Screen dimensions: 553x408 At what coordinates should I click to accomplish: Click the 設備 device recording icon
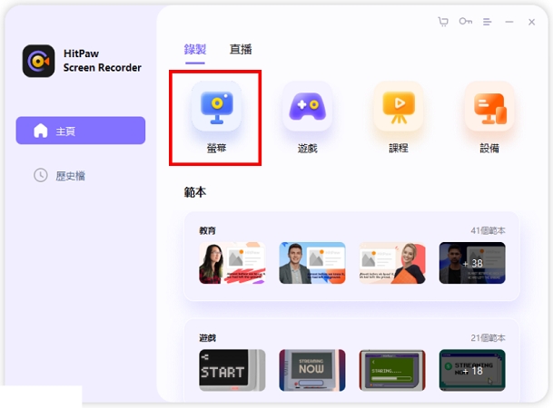[x=489, y=108]
